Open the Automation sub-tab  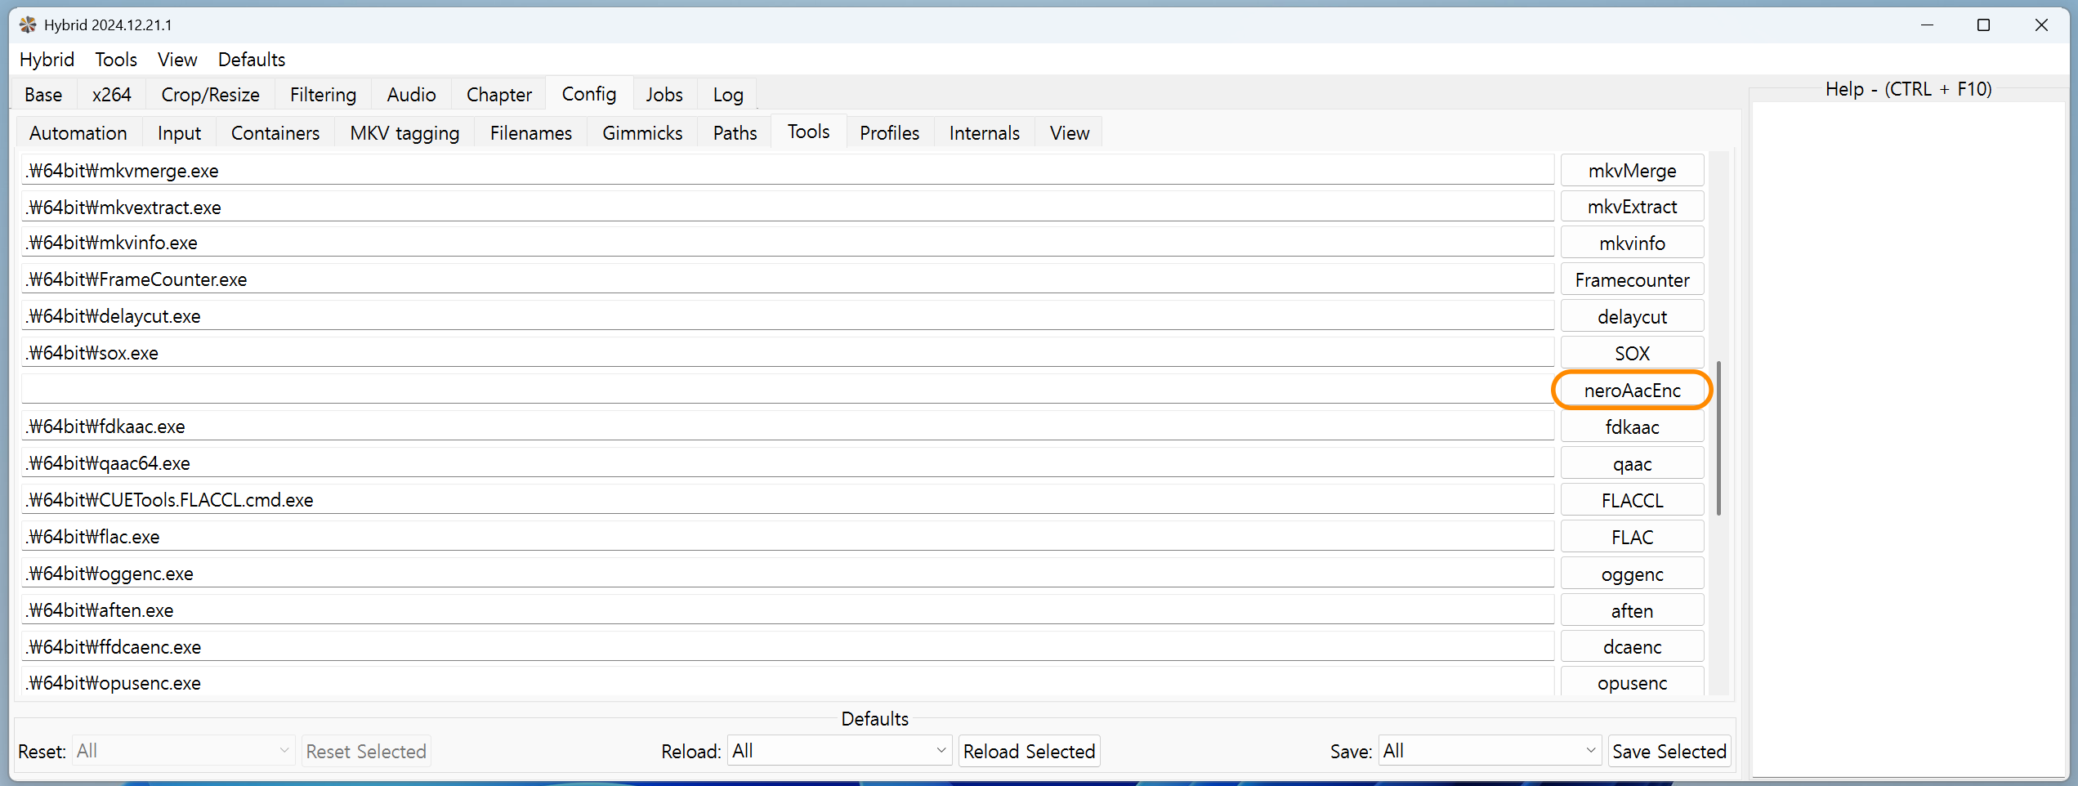(x=78, y=133)
